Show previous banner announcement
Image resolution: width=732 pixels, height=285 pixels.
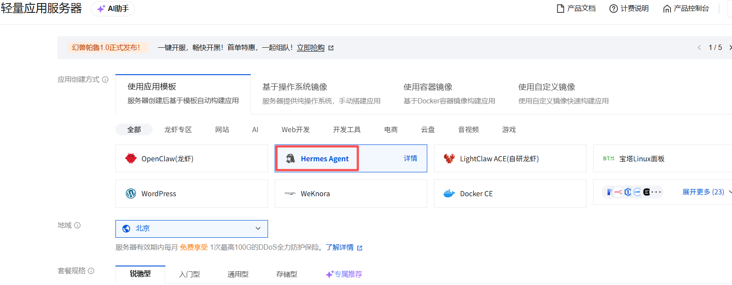coord(699,47)
